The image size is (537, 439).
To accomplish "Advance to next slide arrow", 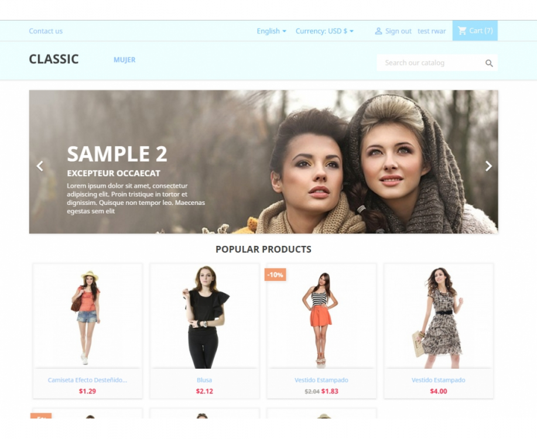I will [x=489, y=166].
